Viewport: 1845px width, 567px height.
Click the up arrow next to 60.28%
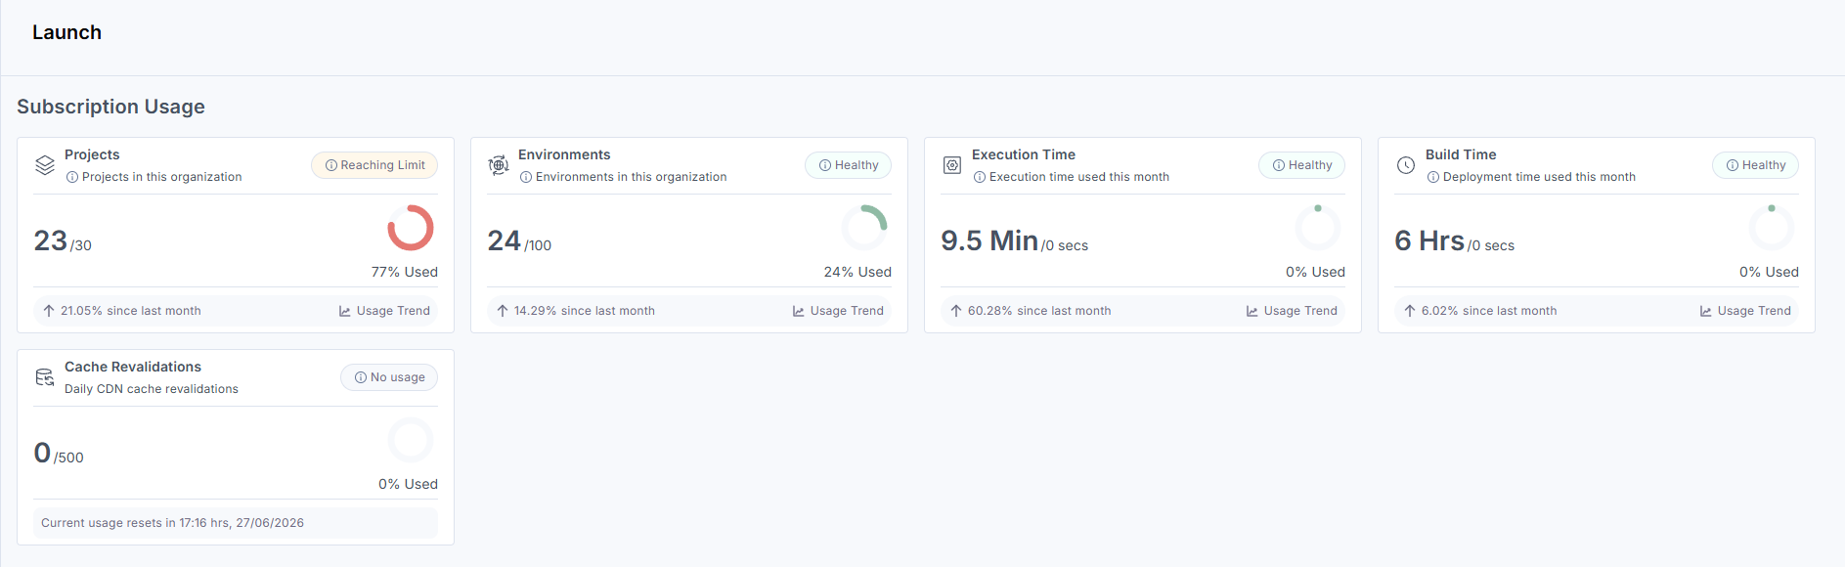(x=956, y=311)
